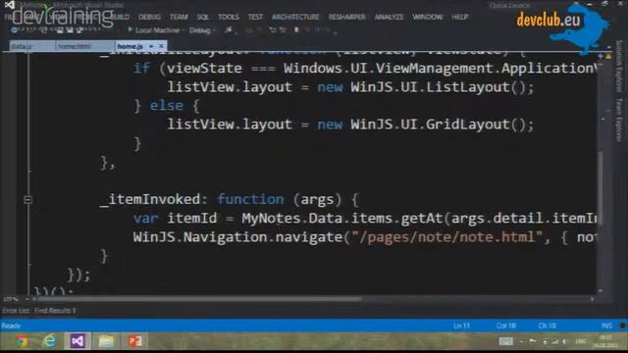Image resolution: width=628 pixels, height=353 pixels.
Task: Click the 'Ln 11' status bar entry
Action: point(461,326)
